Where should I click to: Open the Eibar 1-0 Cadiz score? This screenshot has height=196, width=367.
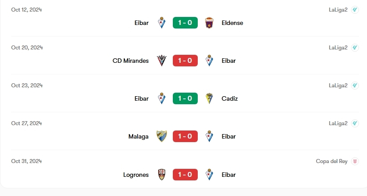(x=185, y=98)
